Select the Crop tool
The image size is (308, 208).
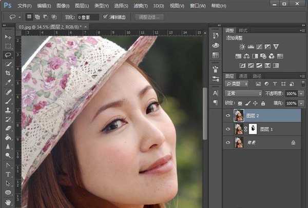[x=8, y=73]
